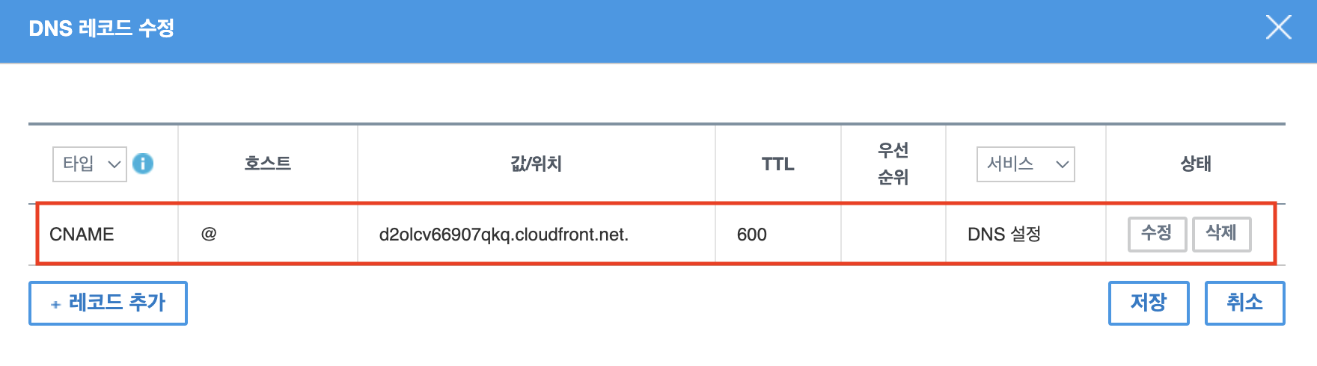Click the 상태 column header
The height and width of the screenshot is (366, 1317).
click(x=1195, y=164)
